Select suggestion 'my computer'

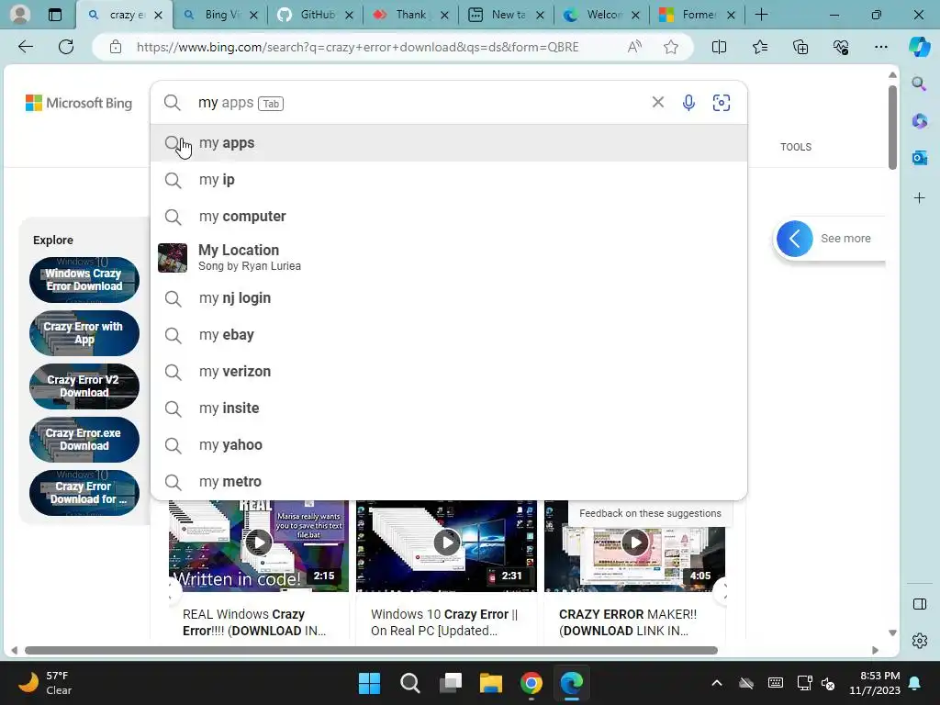pyautogui.click(x=449, y=217)
